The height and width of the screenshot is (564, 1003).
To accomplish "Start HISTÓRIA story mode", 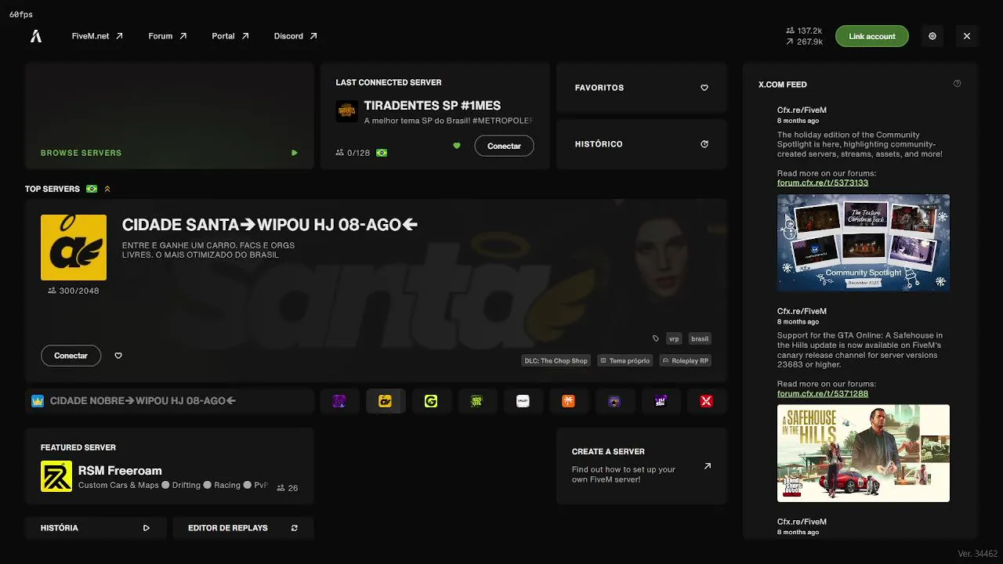I will coord(96,528).
